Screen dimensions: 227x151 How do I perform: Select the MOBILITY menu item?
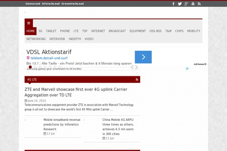pyautogui.click(x=194, y=31)
